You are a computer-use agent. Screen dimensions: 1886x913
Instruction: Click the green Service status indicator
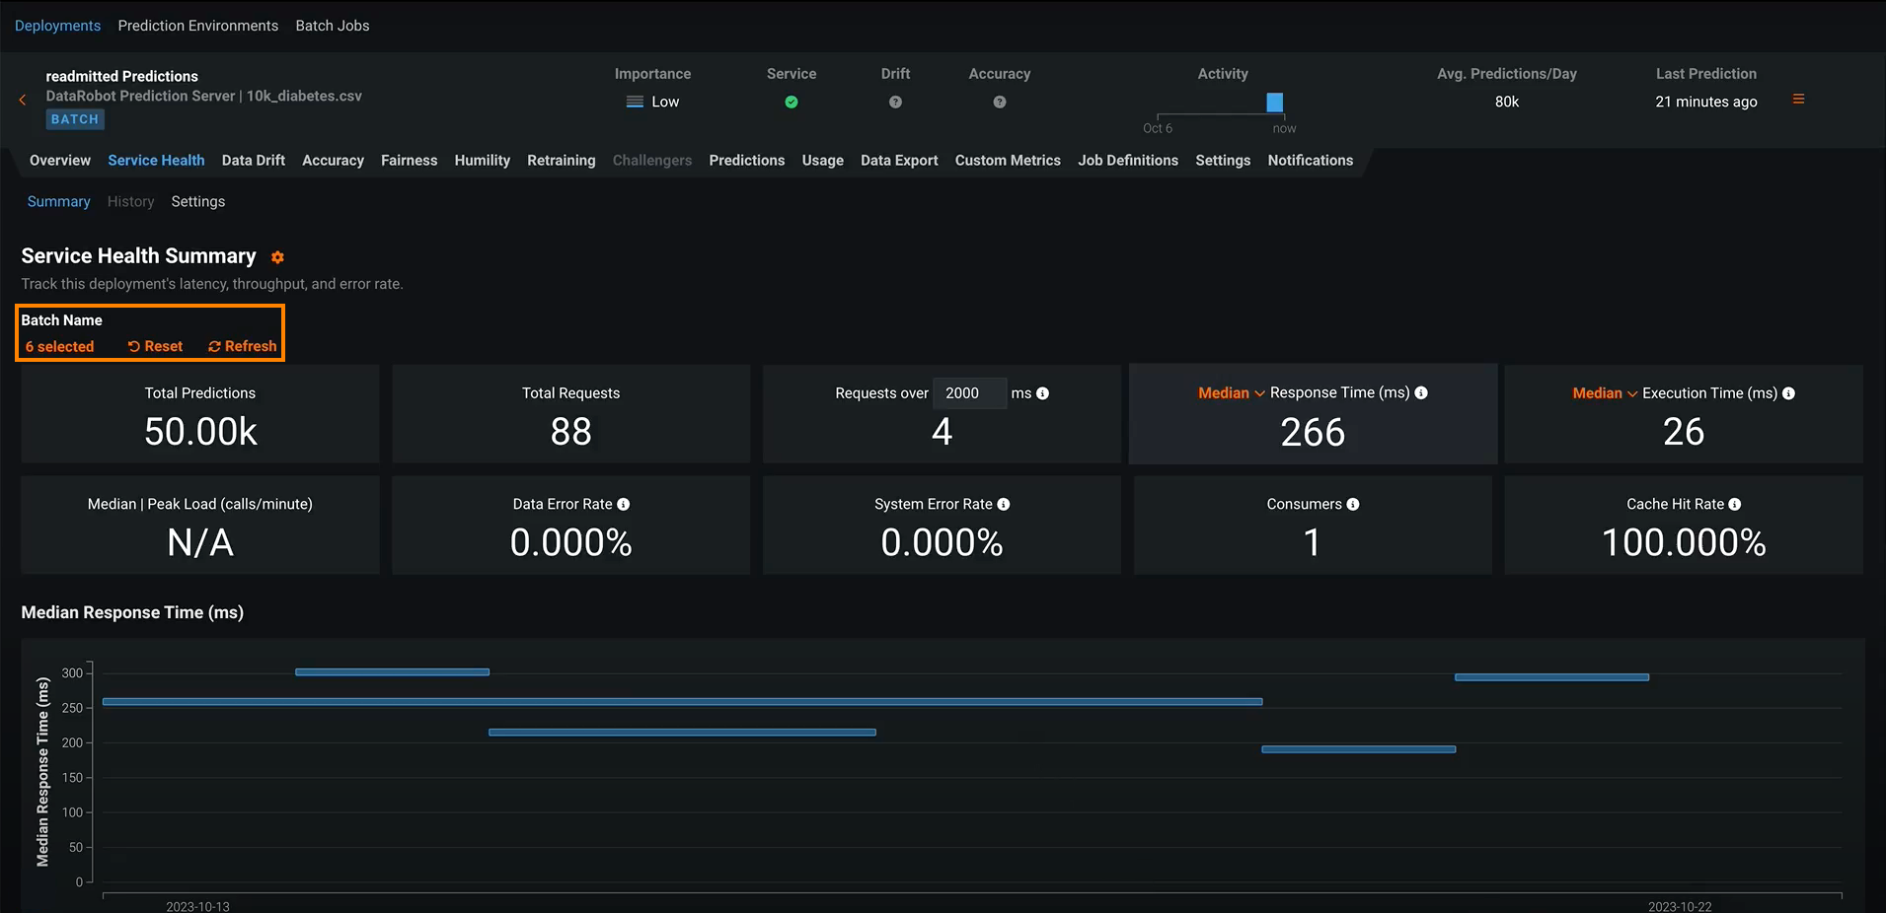pos(791,103)
